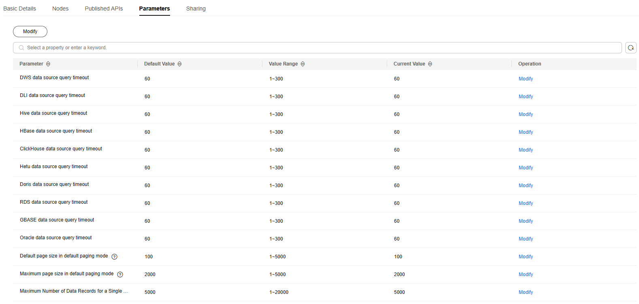This screenshot has width=639, height=304.
Task: Modify HBase data source query timeout
Action: point(526,132)
